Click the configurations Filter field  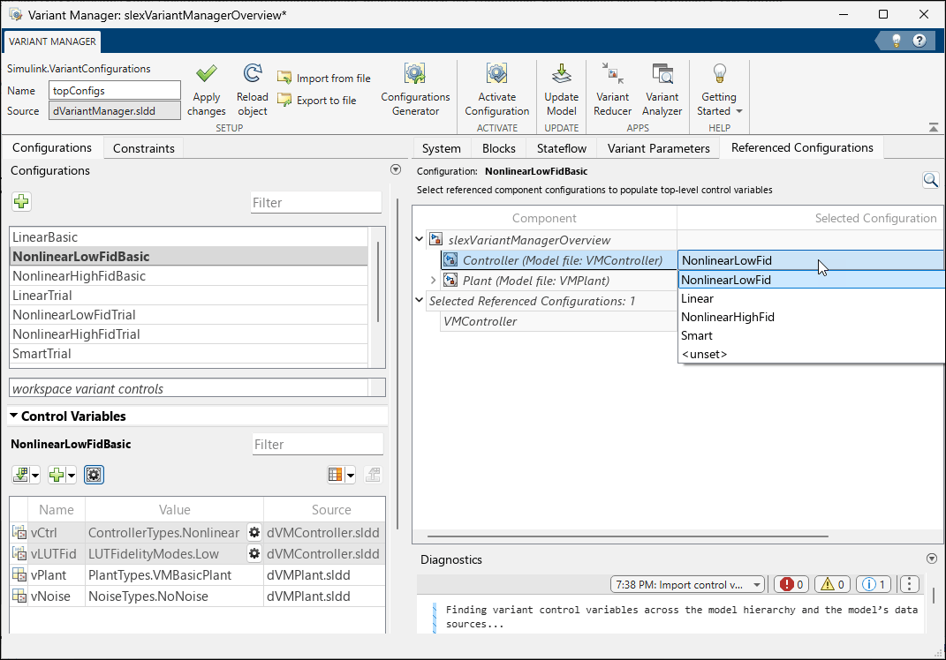[316, 203]
